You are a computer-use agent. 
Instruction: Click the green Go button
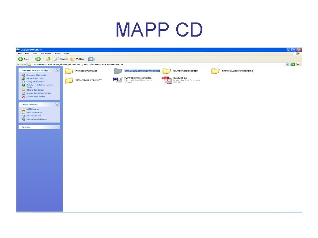tap(292, 64)
